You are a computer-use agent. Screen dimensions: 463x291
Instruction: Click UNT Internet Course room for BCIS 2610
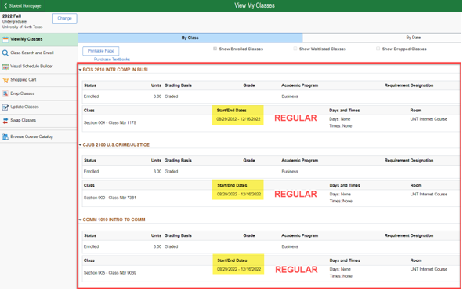point(429,119)
